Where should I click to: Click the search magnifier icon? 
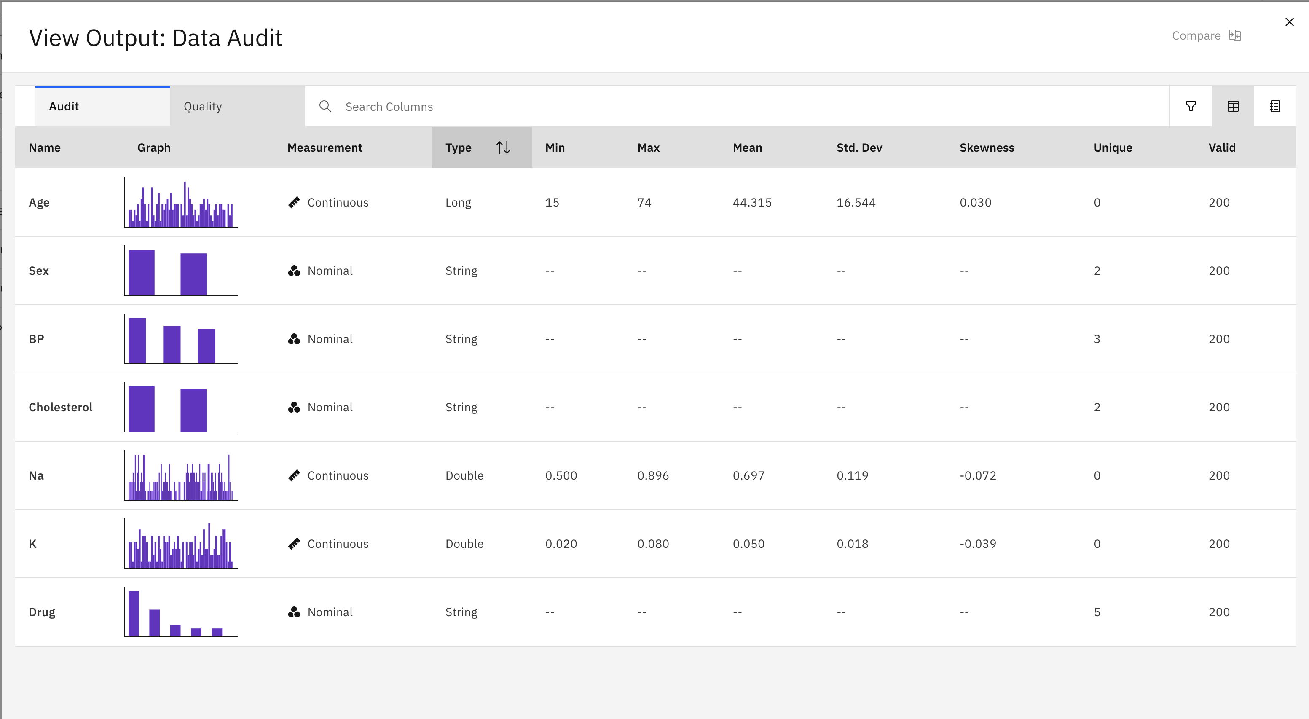coord(325,106)
